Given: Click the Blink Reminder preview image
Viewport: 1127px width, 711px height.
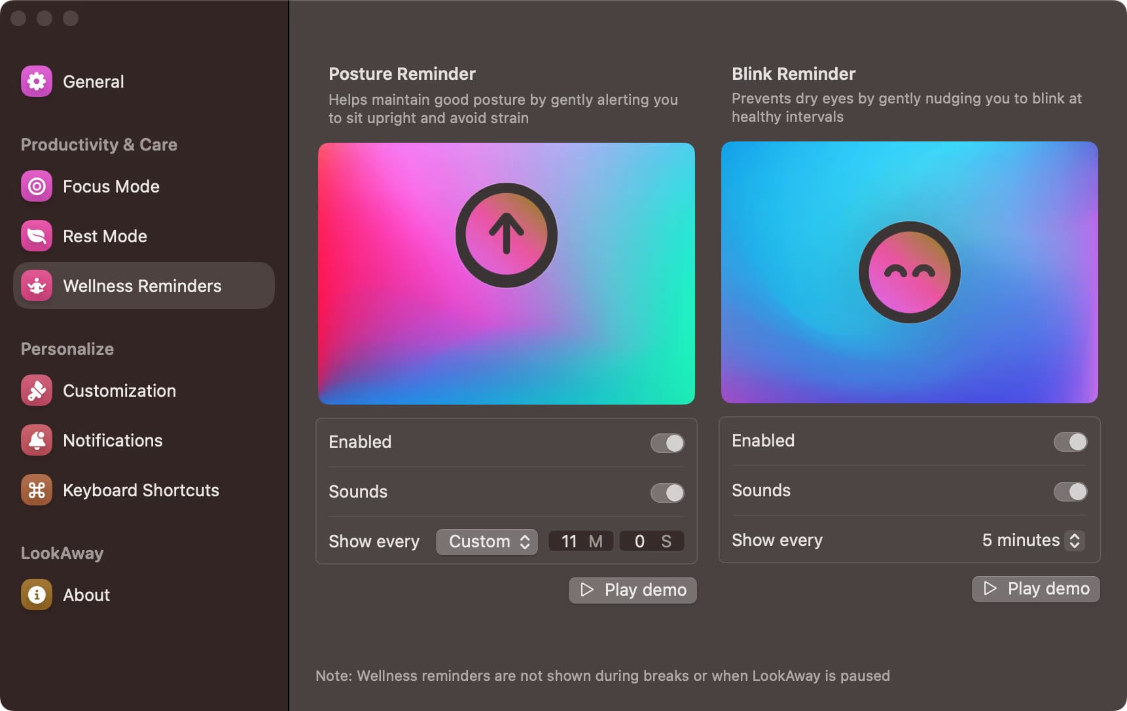Looking at the screenshot, I should coord(909,272).
